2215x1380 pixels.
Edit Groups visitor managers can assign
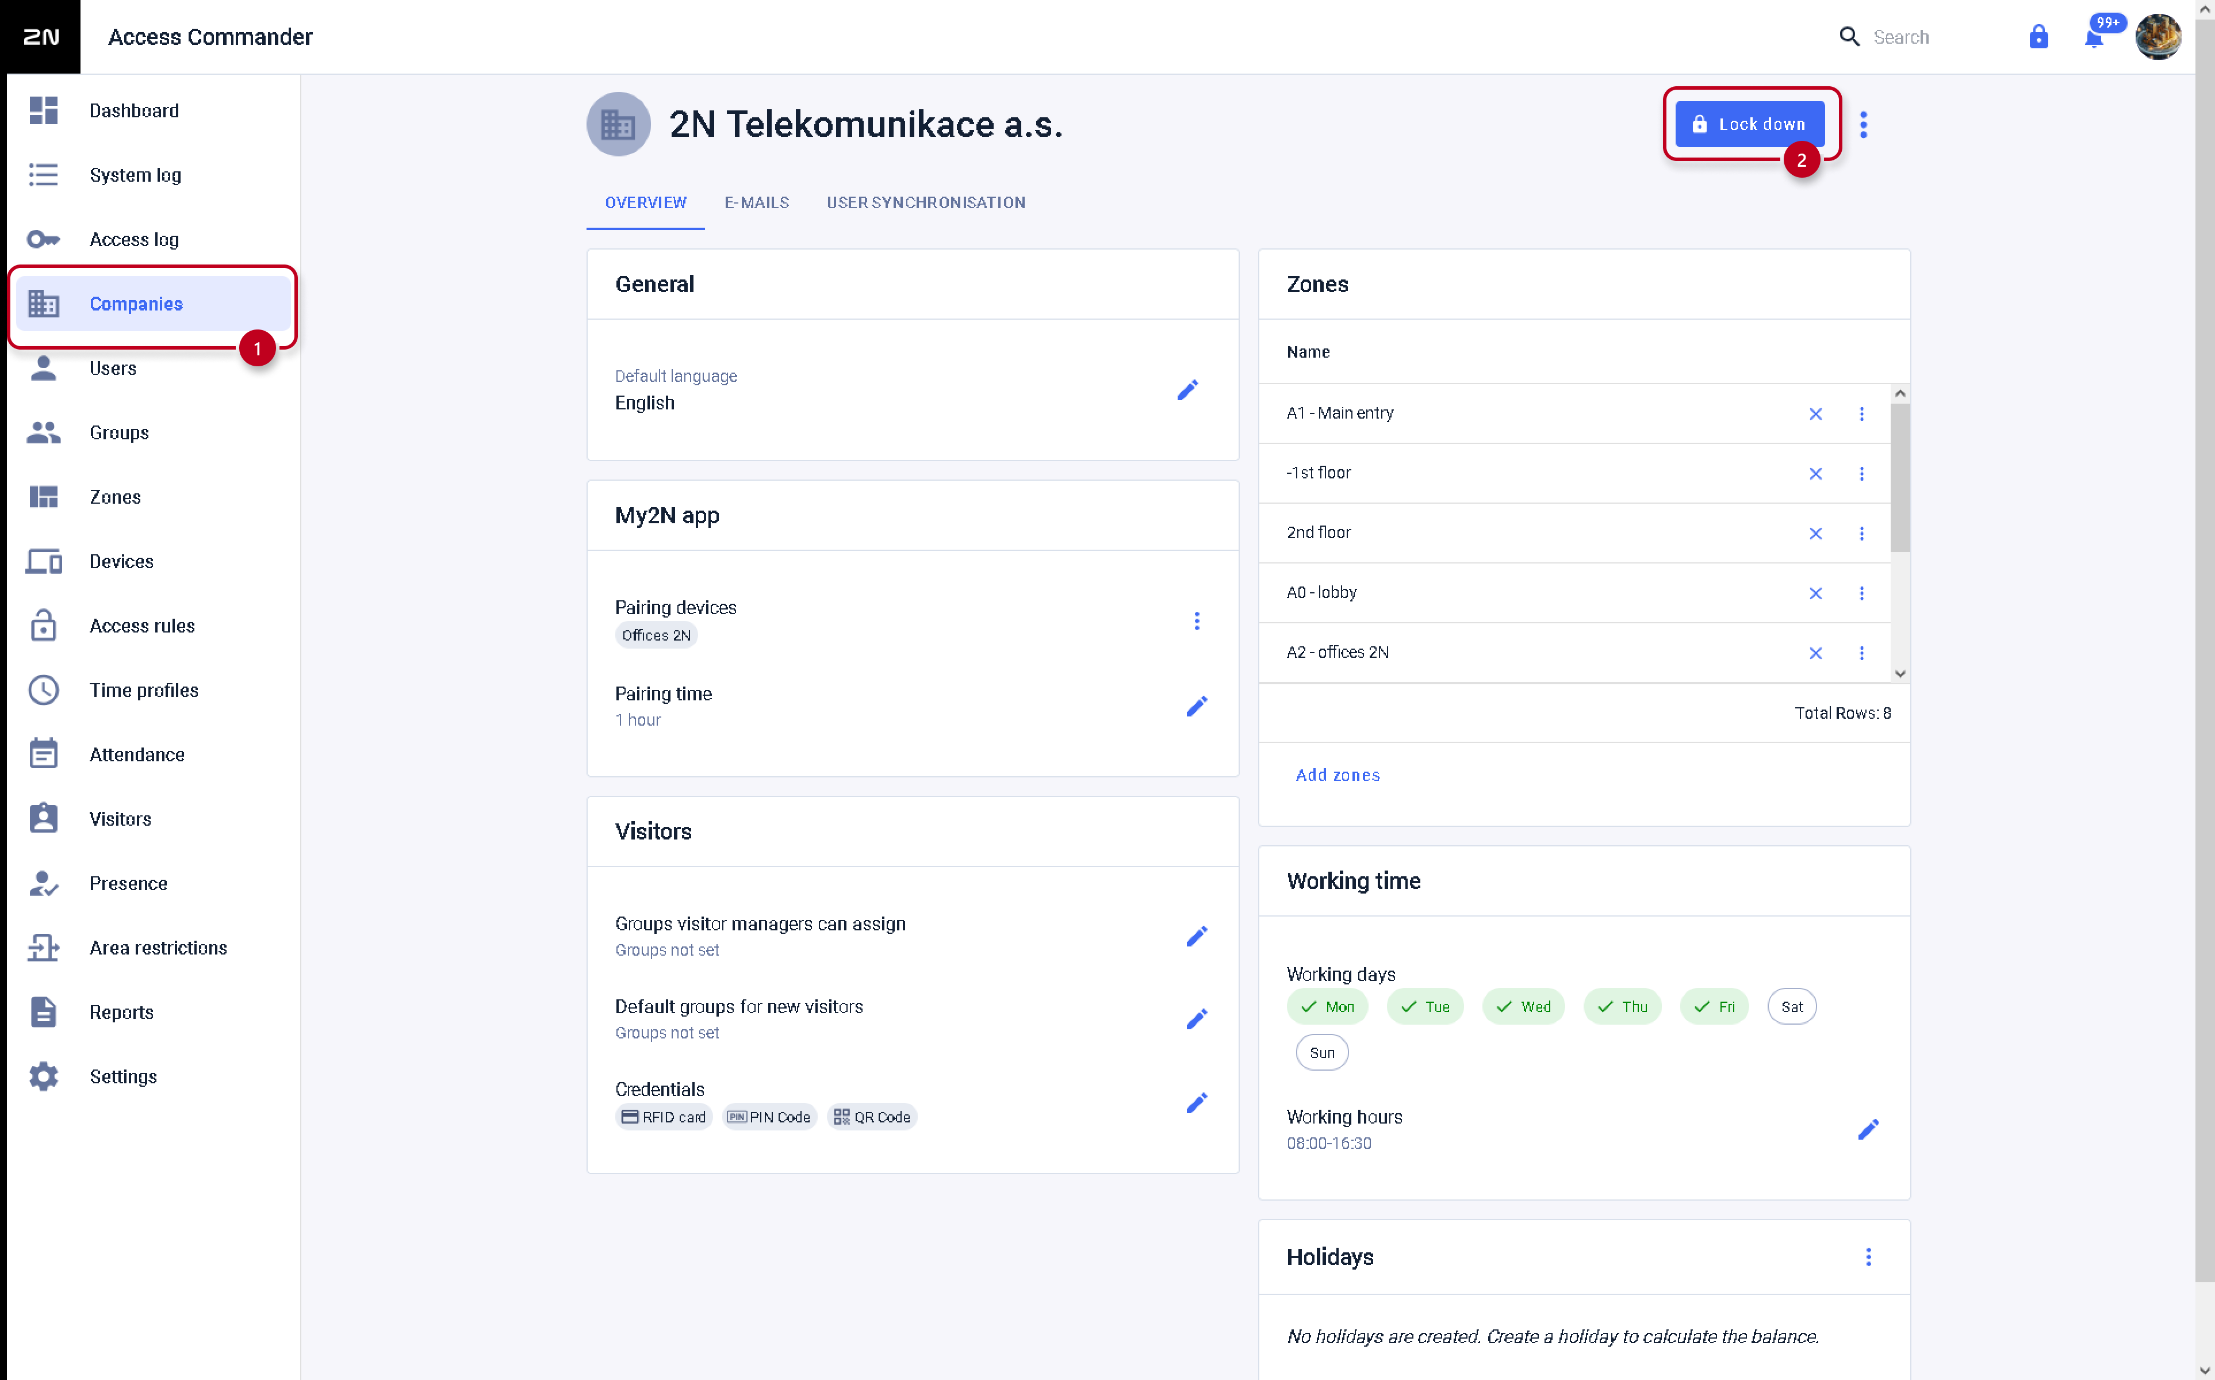[1197, 937]
